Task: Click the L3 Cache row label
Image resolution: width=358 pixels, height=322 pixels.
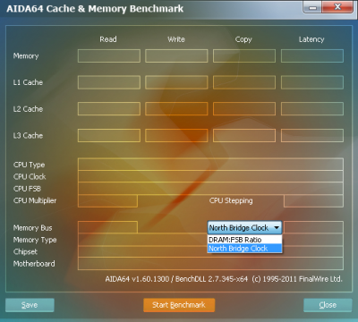Action: [x=28, y=135]
